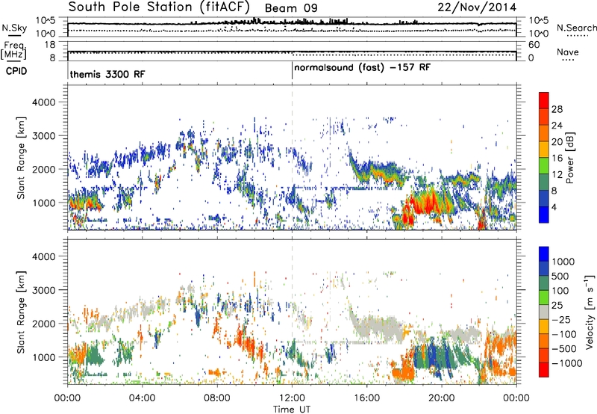This screenshot has width=597, height=414.
Task: Click the 'N.Search' legend label
Action: tap(576, 28)
